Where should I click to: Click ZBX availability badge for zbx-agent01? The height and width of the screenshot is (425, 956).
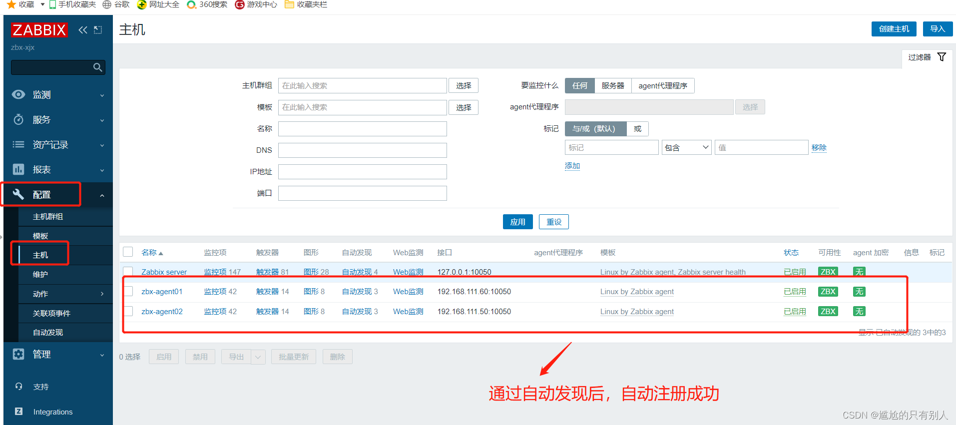pyautogui.click(x=828, y=291)
